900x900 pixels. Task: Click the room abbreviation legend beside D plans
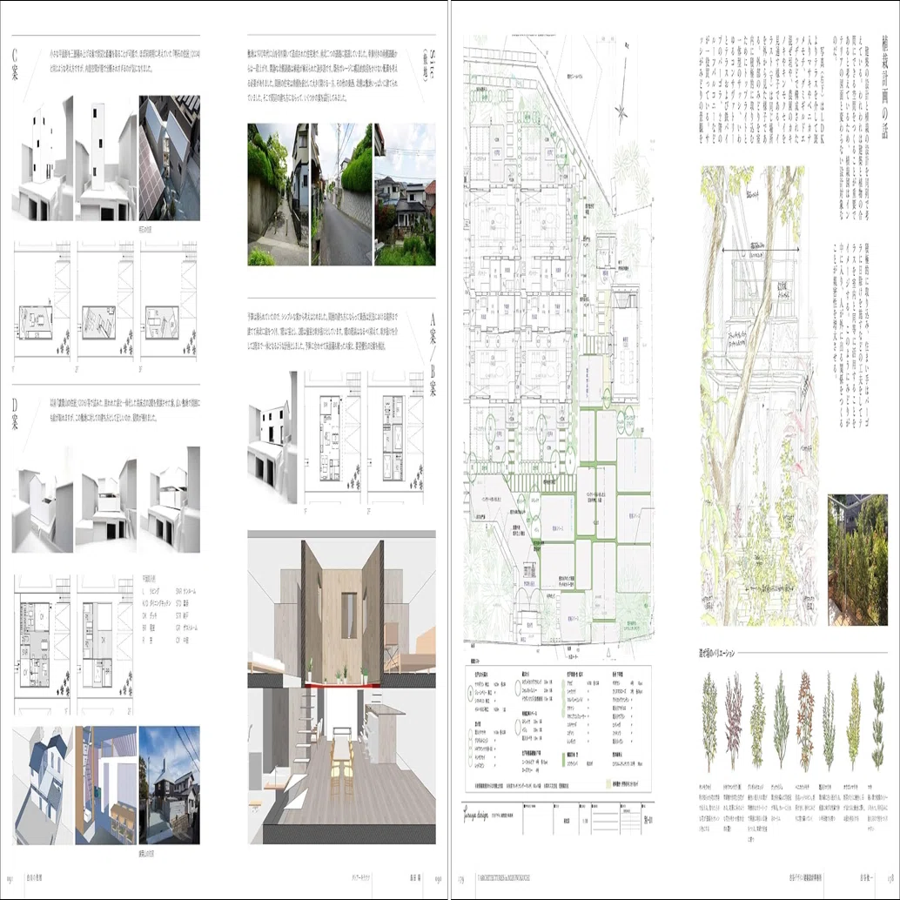(x=170, y=609)
